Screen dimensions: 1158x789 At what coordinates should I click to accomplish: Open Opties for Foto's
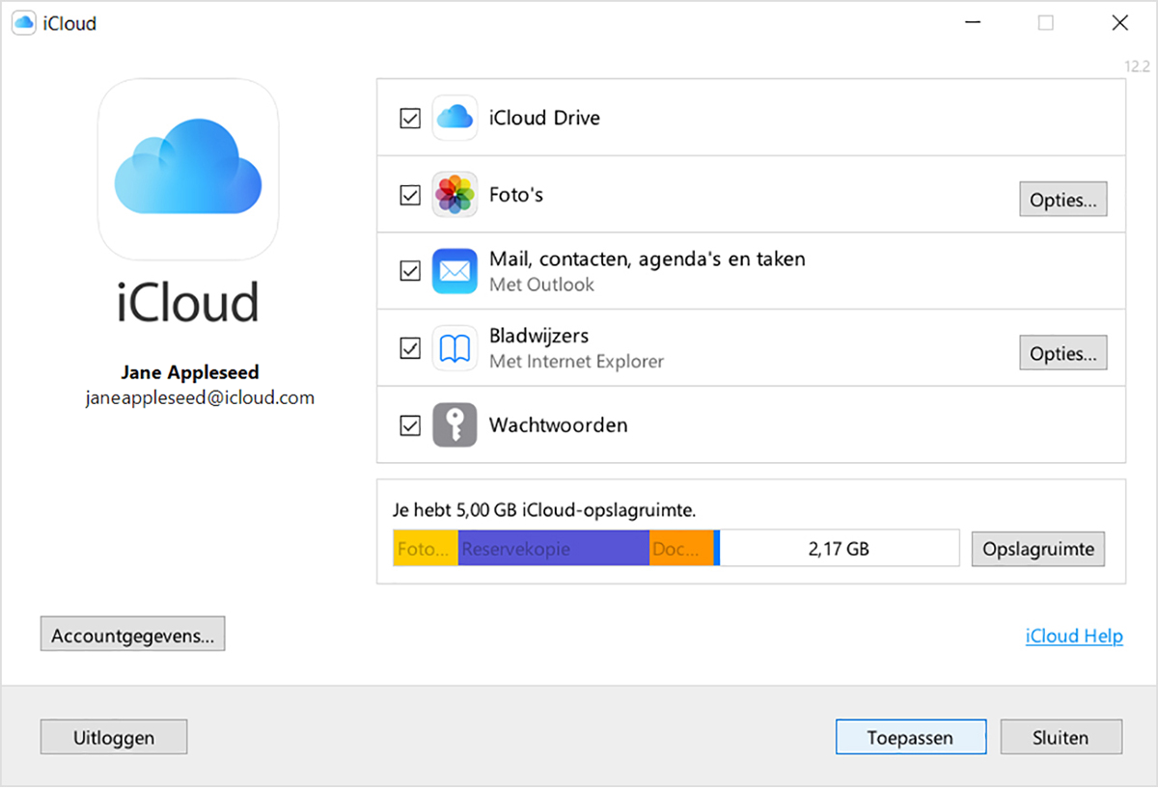[1062, 199]
